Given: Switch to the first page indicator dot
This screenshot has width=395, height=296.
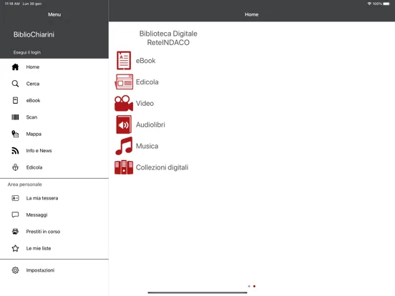Looking at the screenshot, I should tap(249, 286).
